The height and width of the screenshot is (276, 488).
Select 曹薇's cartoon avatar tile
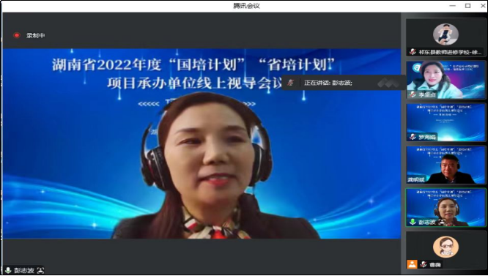click(x=446, y=250)
